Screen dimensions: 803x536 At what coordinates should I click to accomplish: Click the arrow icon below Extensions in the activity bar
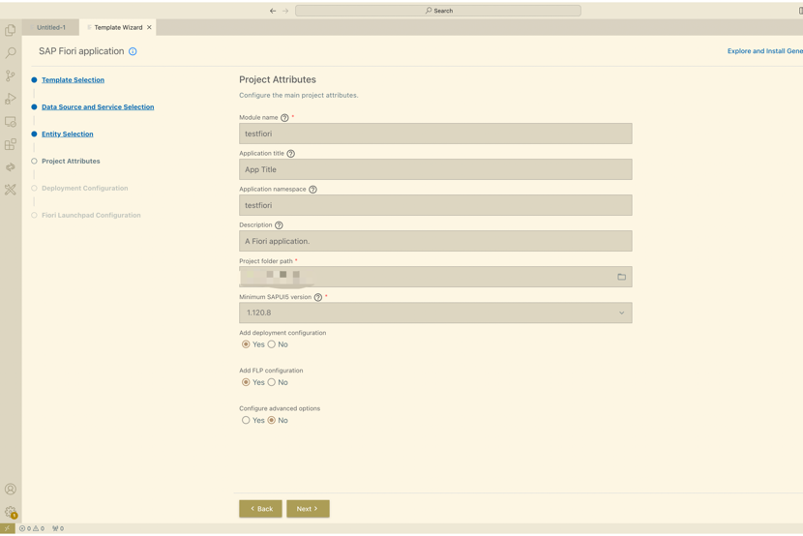point(11,166)
